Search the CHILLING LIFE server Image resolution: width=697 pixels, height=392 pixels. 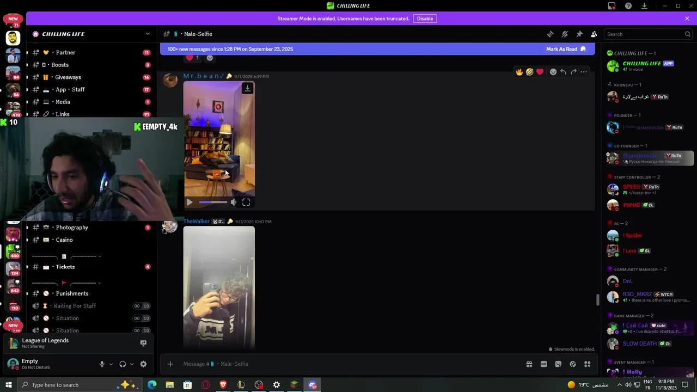(648, 34)
